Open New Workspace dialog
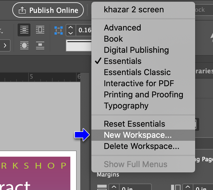This screenshot has height=190, width=213. pyautogui.click(x=143, y=135)
